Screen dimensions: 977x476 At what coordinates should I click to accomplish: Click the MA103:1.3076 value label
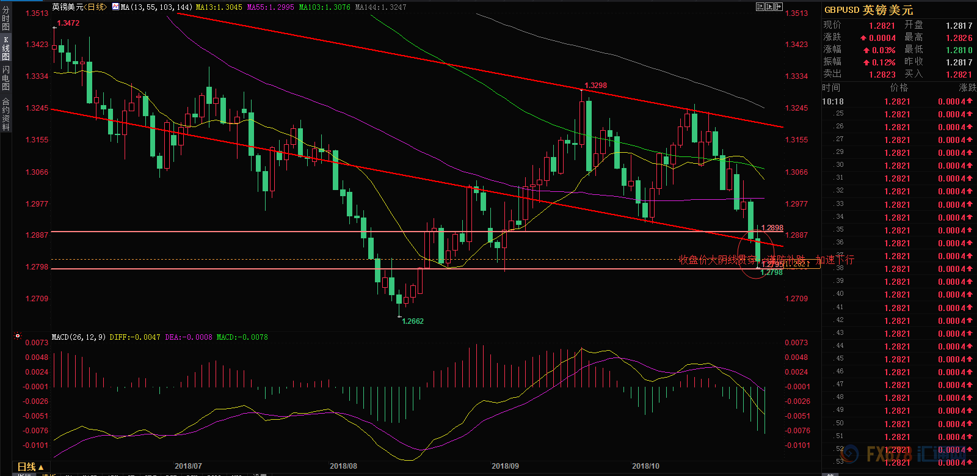324,7
